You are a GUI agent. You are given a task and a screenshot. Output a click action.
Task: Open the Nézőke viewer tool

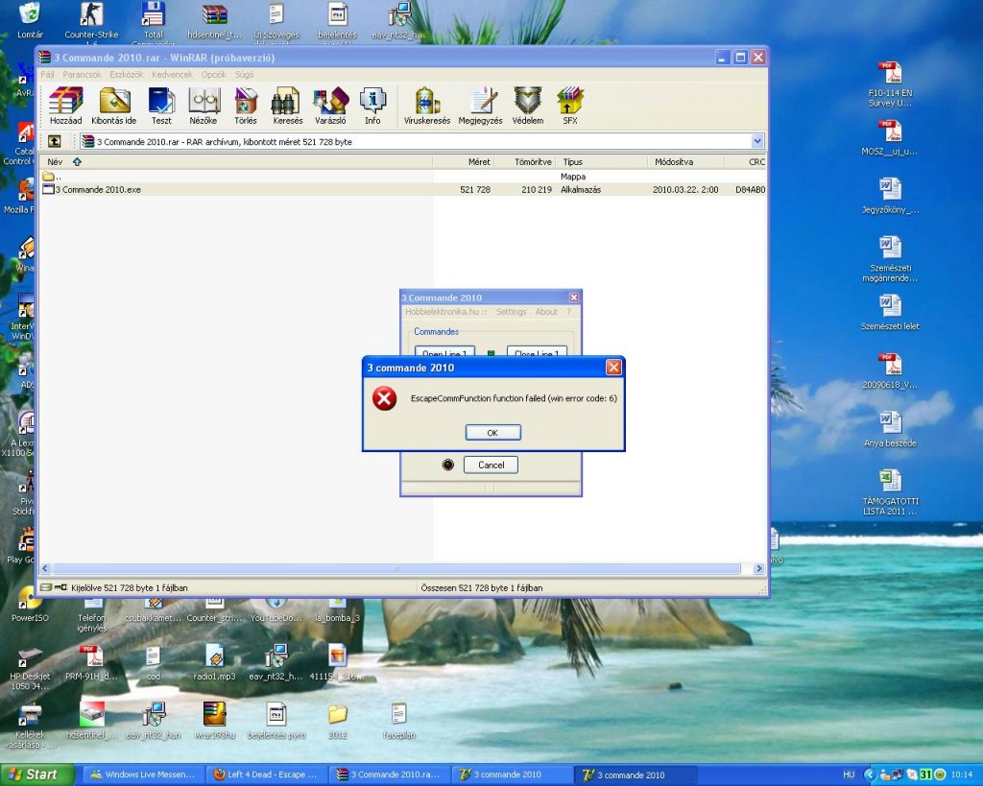(204, 106)
